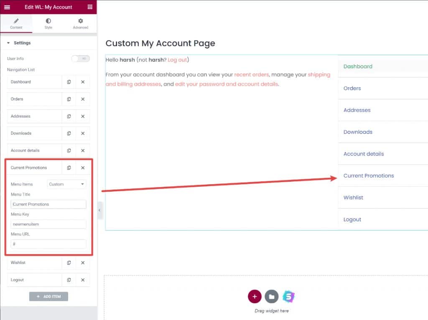The width and height of the screenshot is (428, 320).
Task: Duplicate the Current Promotions navigation item
Action: point(69,168)
